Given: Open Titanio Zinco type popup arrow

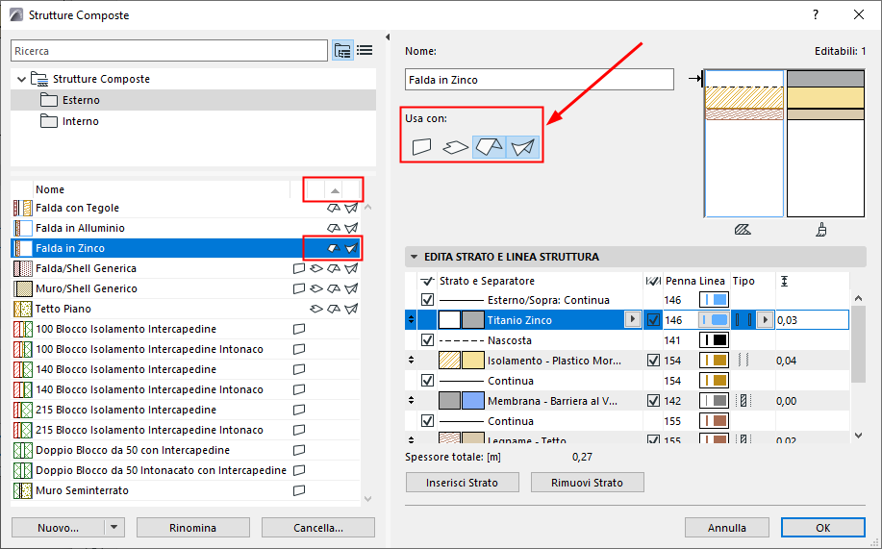Looking at the screenshot, I should (765, 320).
